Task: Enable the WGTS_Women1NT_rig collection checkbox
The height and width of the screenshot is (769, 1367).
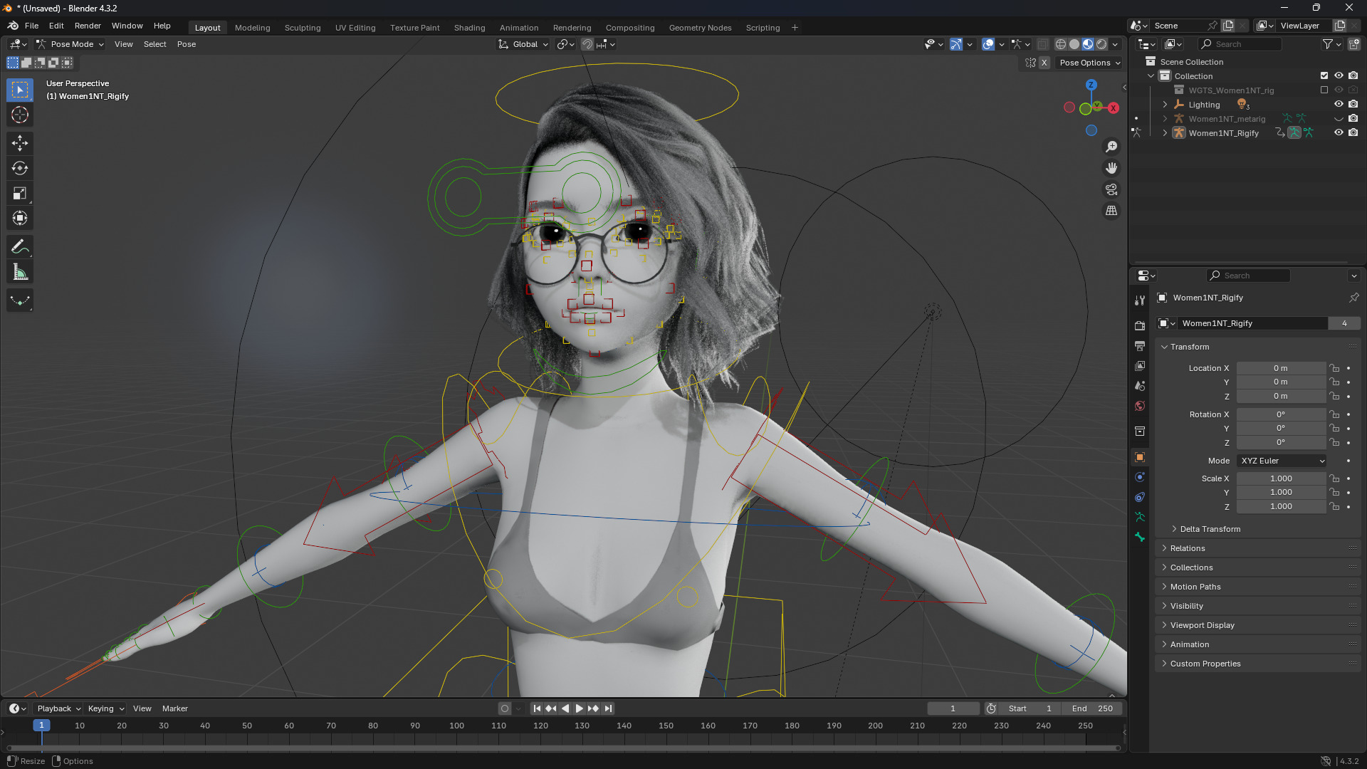Action: point(1324,90)
